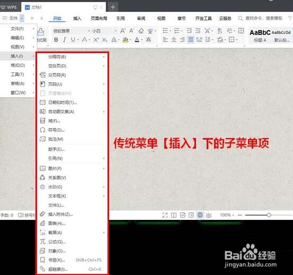Image resolution: width=293 pixels, height=275 pixels.
Task: Click the Format Painter brush
Action: point(41,32)
